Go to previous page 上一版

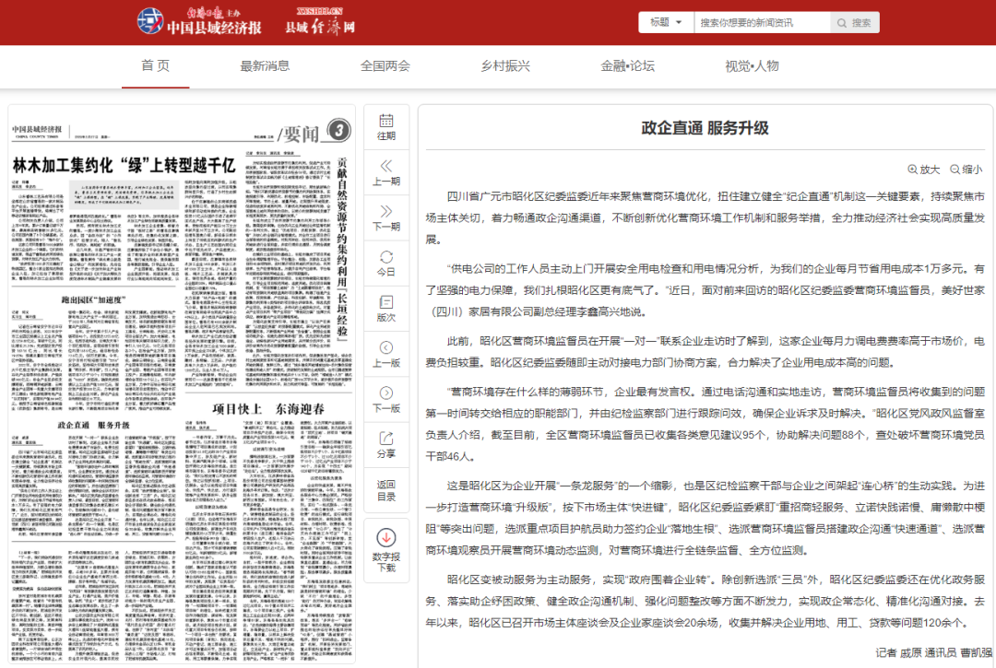tap(386, 354)
